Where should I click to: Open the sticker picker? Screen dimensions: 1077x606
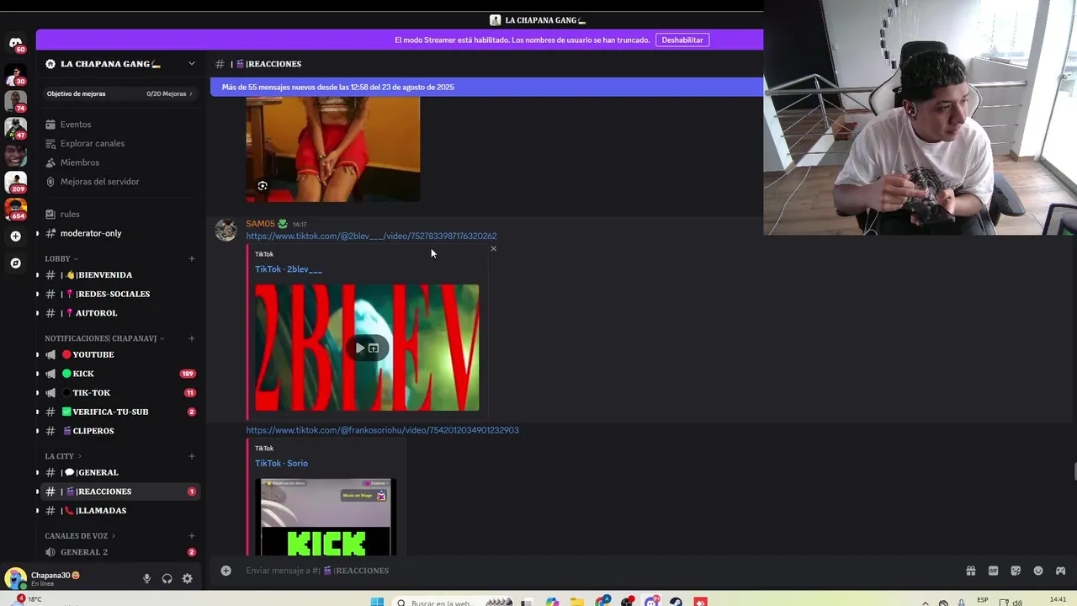[1016, 571]
